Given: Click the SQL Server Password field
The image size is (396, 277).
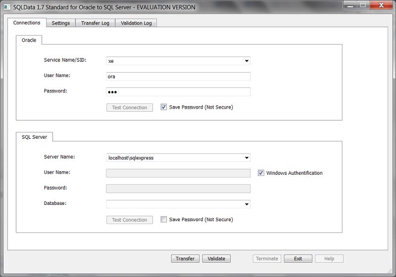Looking at the screenshot, I should tap(178, 189).
